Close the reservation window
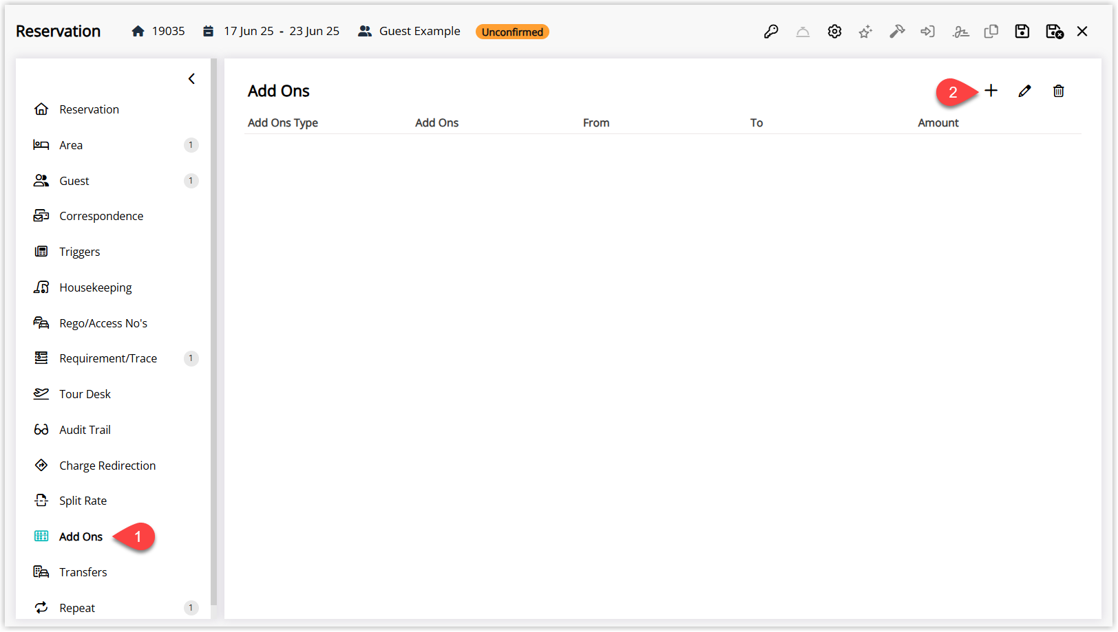 tap(1082, 32)
